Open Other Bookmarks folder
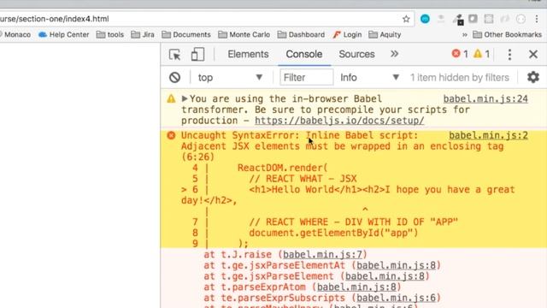This screenshot has height=308, width=547. (507, 34)
